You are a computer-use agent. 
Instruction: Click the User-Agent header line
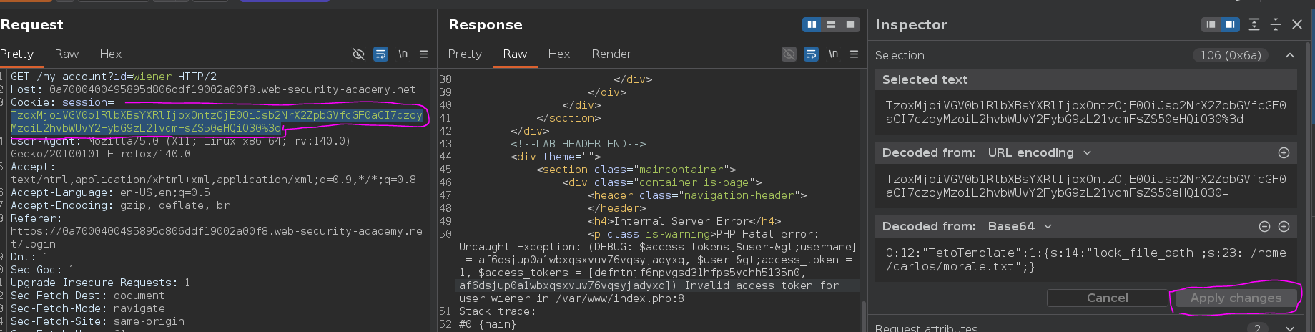(181, 147)
